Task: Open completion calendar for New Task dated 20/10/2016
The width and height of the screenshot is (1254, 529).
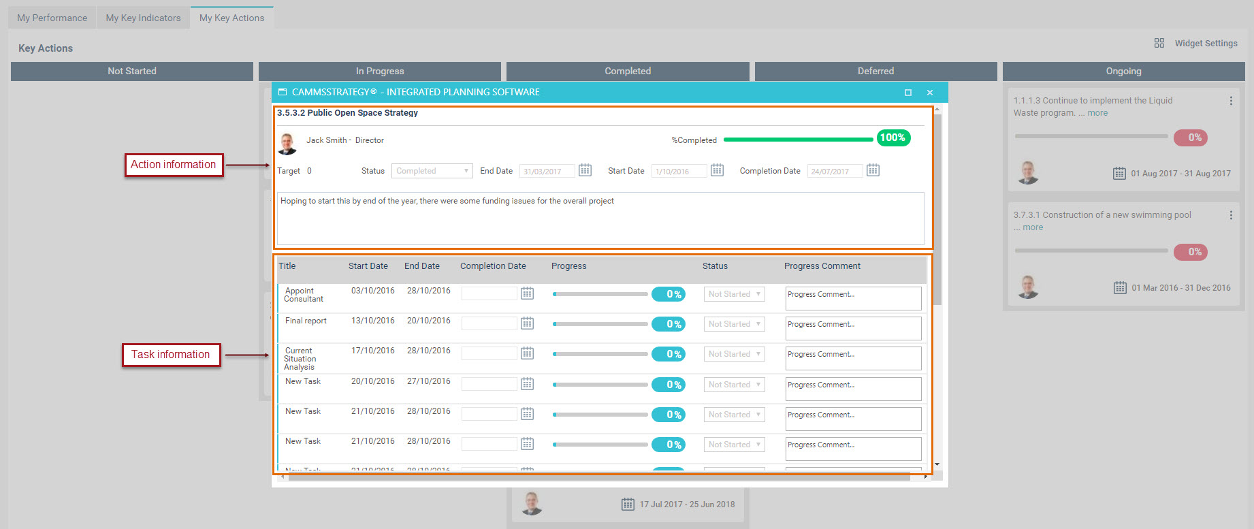Action: (x=527, y=384)
